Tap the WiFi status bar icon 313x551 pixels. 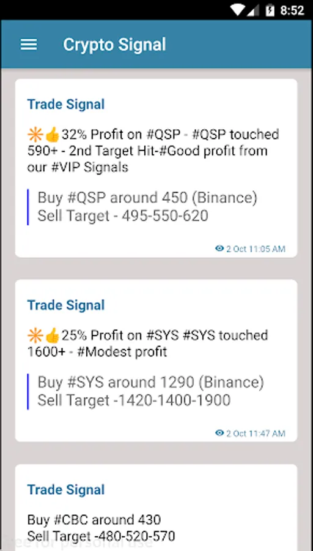238,10
